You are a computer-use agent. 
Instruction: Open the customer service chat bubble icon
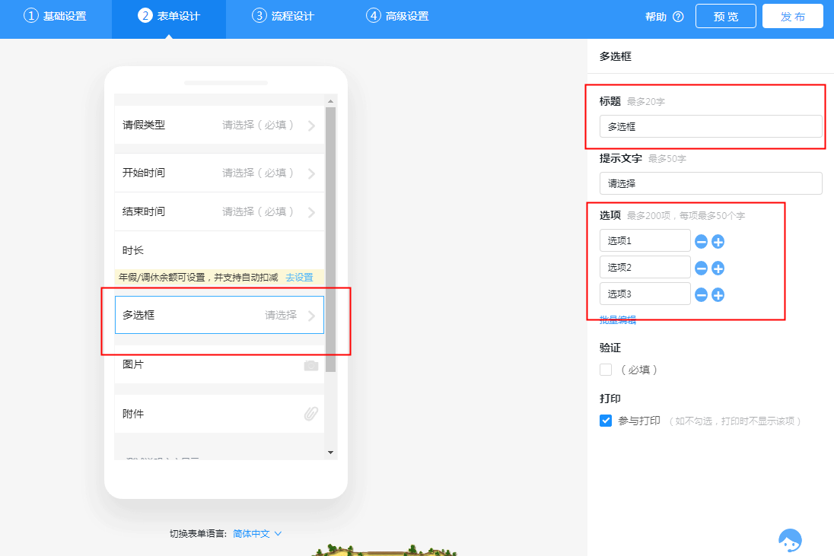[791, 539]
